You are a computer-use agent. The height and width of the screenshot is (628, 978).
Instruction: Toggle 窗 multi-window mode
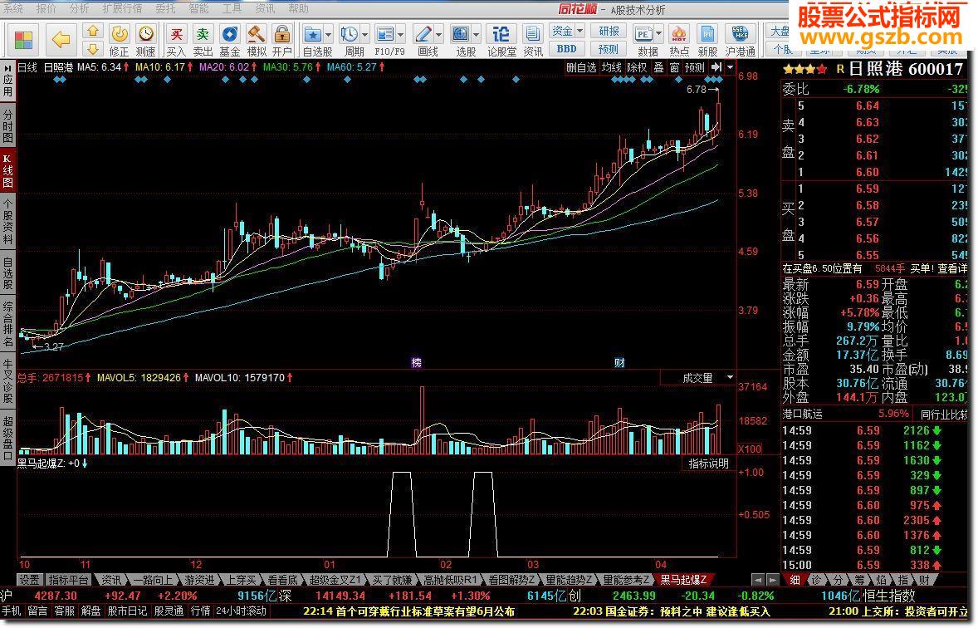coord(675,67)
